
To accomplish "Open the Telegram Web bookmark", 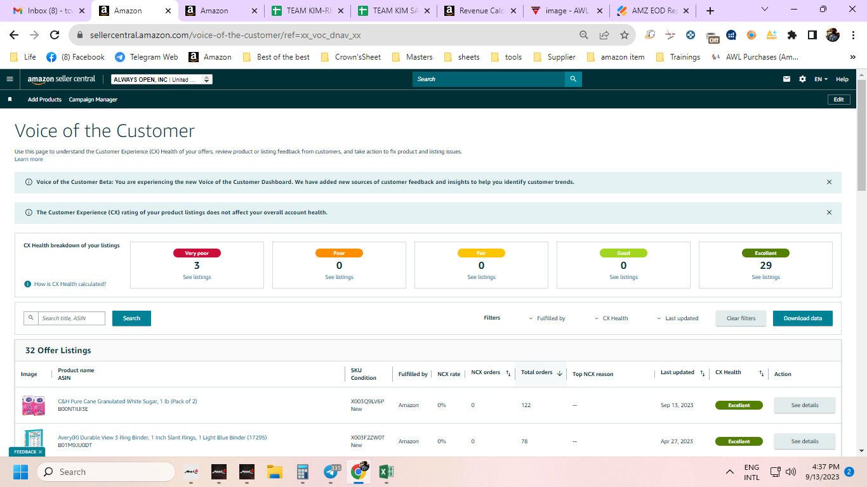I will coord(147,57).
